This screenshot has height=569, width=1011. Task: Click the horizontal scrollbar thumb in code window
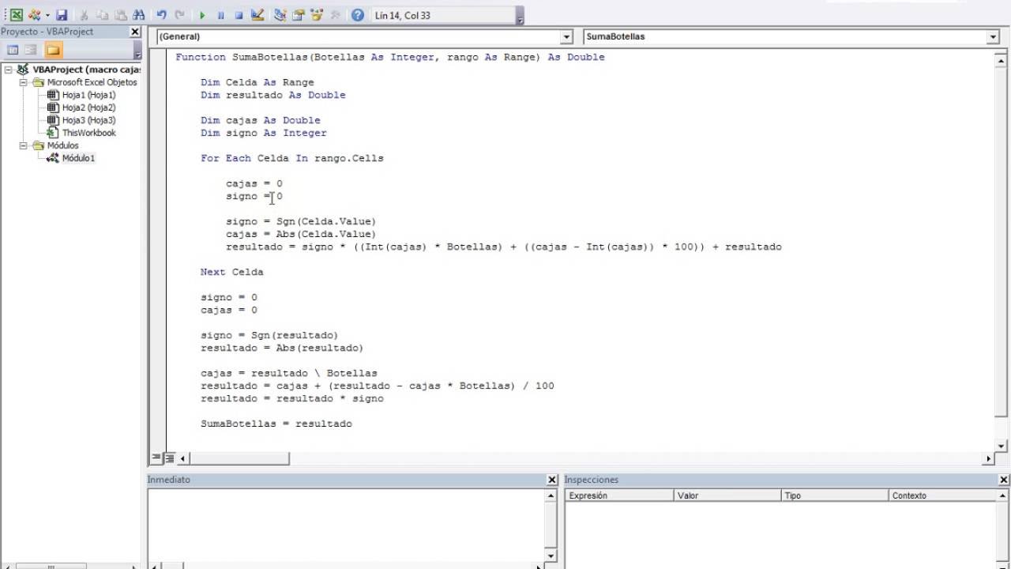point(239,458)
